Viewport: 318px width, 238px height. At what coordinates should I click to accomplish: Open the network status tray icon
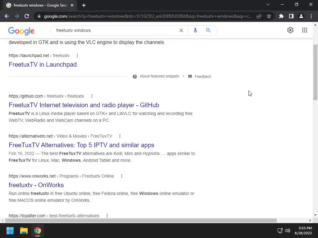pos(280,231)
